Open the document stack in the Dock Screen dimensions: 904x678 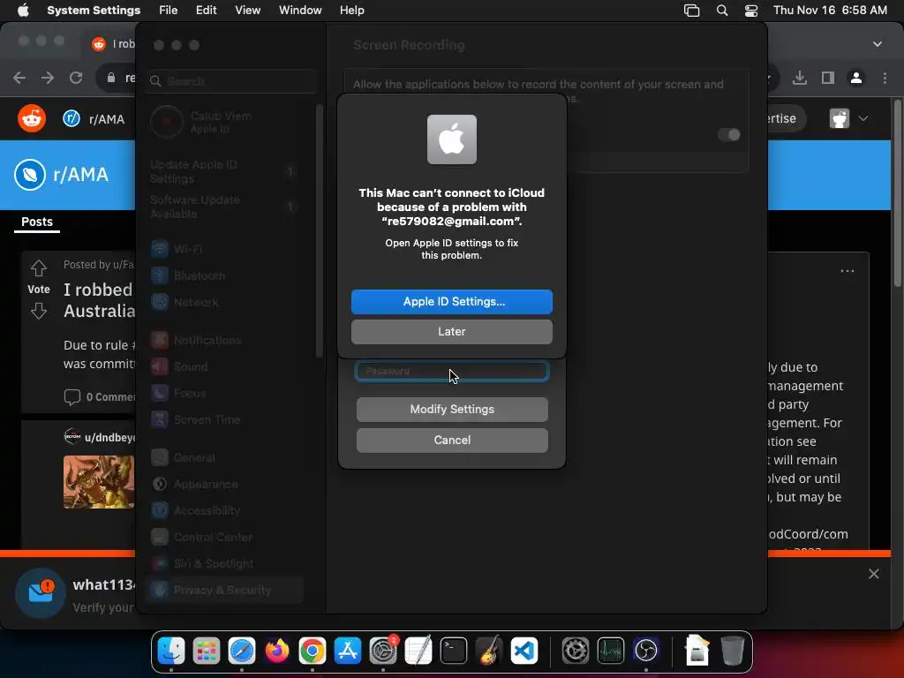(697, 651)
